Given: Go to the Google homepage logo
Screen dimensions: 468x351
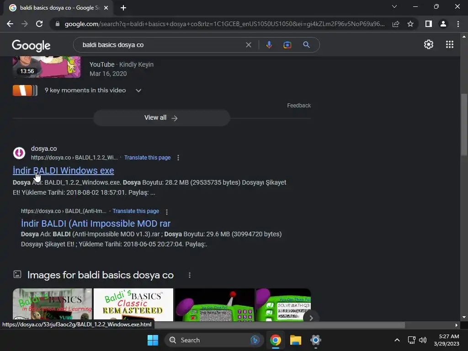Looking at the screenshot, I should [x=31, y=45].
